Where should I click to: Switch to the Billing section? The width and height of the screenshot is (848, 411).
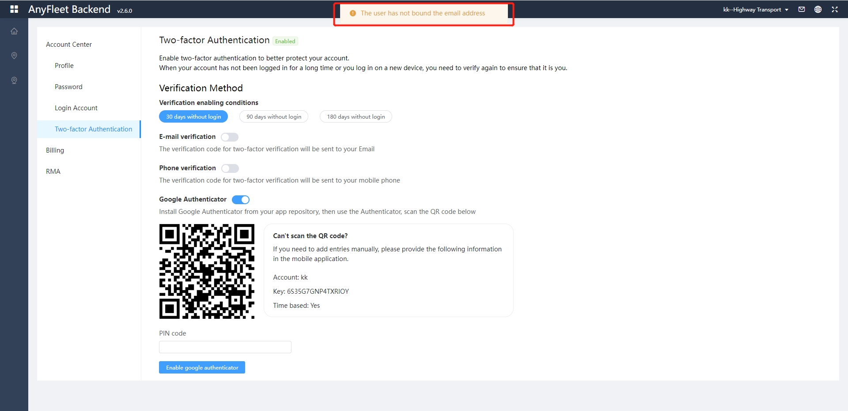(55, 150)
